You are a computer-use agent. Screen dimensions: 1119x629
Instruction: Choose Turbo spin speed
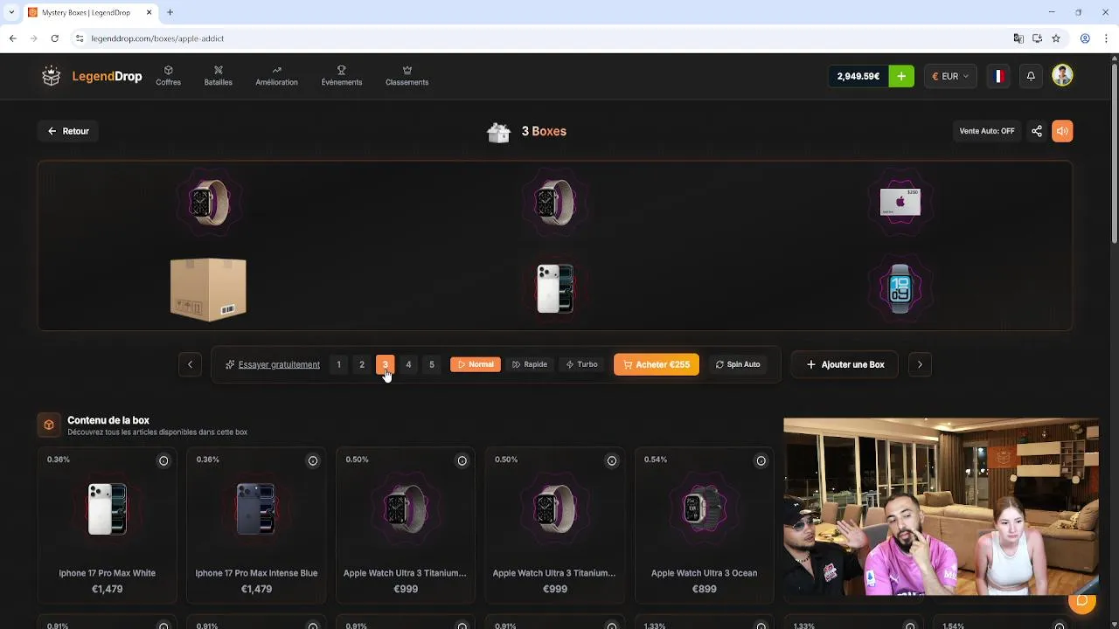click(582, 364)
